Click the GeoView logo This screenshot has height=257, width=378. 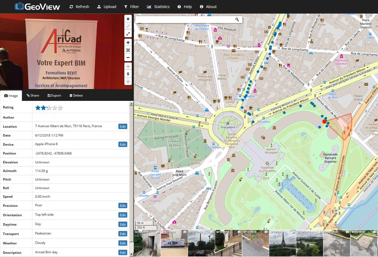(x=37, y=6)
